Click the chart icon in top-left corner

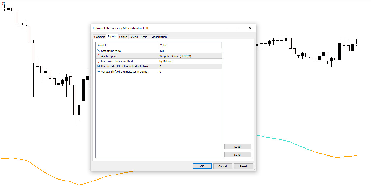(x=3, y=4)
